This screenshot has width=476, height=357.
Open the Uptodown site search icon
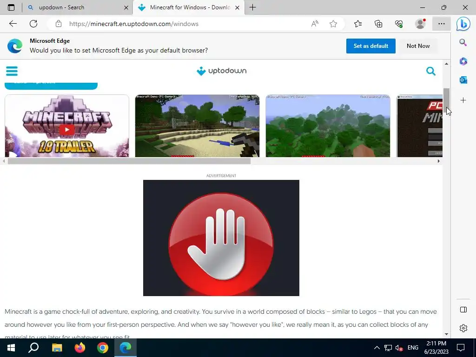(x=431, y=71)
